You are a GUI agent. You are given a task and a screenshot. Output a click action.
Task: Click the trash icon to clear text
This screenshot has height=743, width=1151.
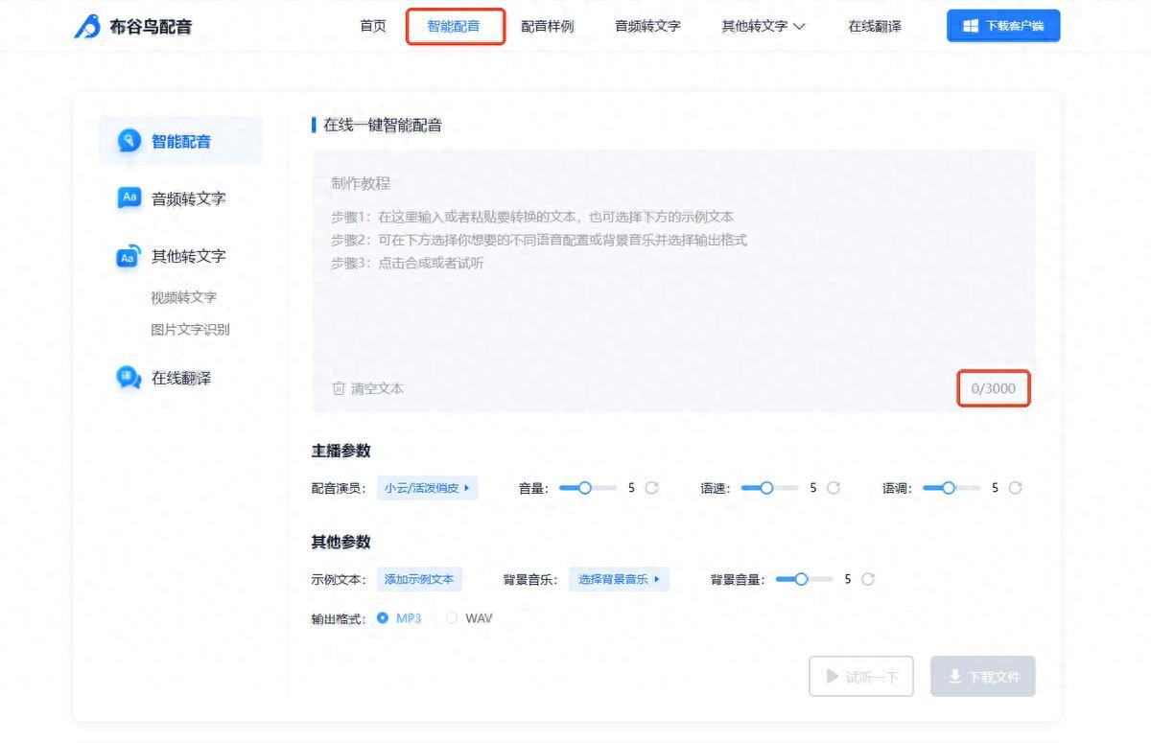click(x=338, y=388)
